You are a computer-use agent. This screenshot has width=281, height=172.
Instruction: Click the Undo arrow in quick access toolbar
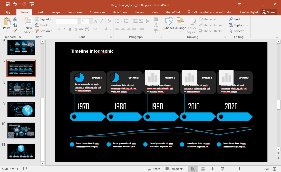point(15,4)
